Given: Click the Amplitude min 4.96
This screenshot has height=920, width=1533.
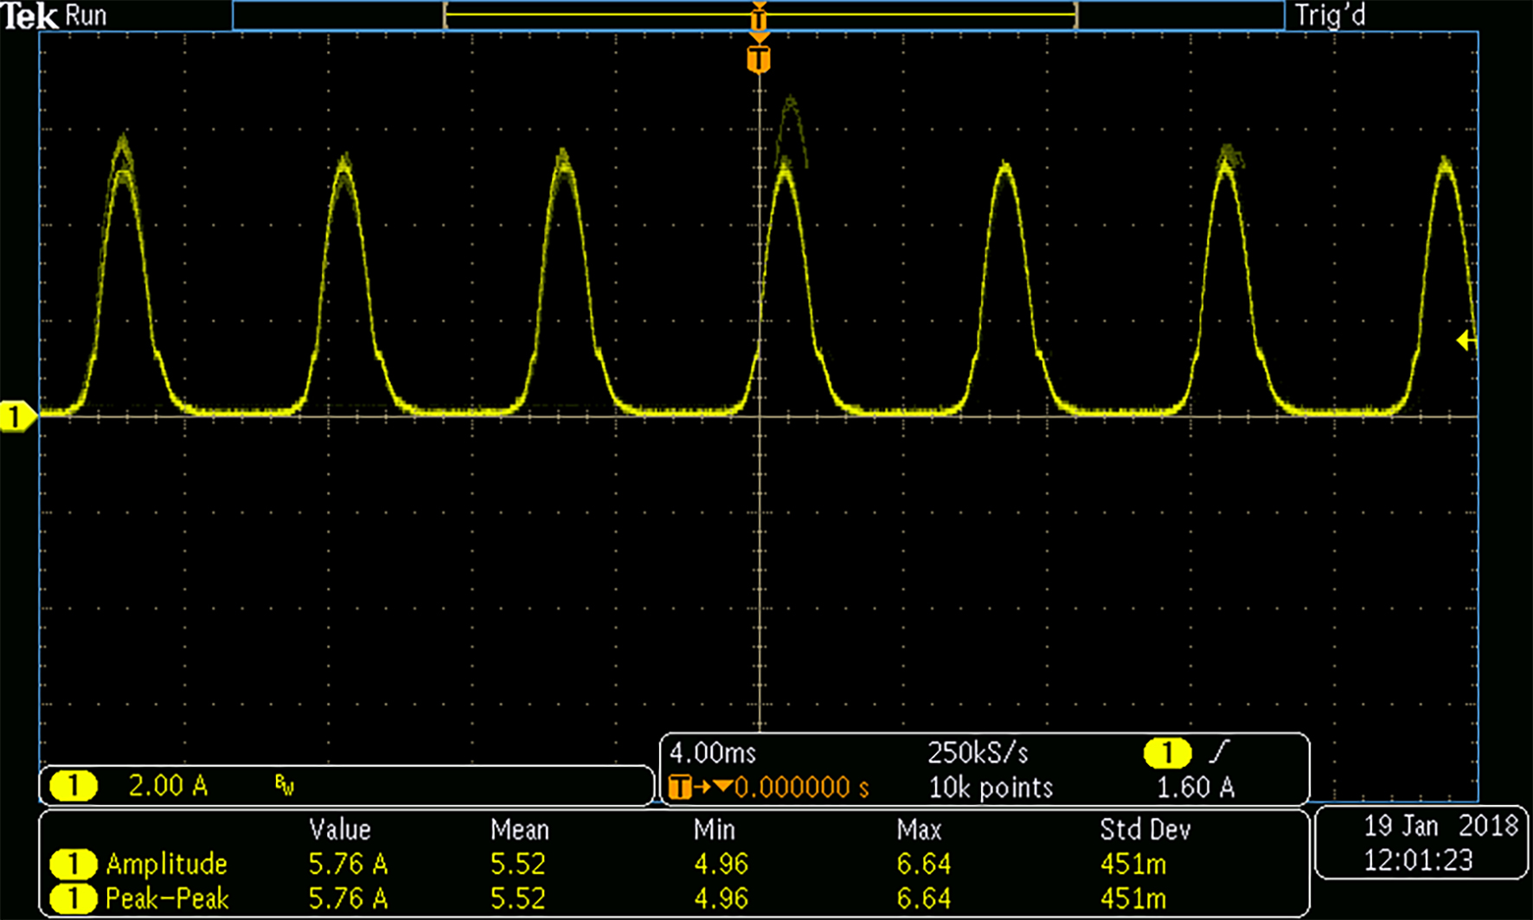Looking at the screenshot, I should [x=722, y=864].
